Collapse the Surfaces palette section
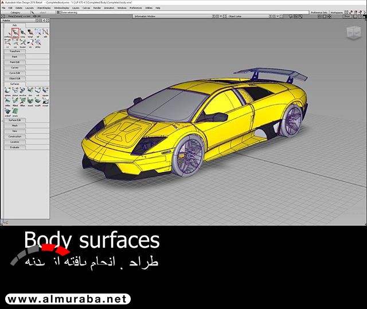Screen dimensions: 367x309 (15, 84)
